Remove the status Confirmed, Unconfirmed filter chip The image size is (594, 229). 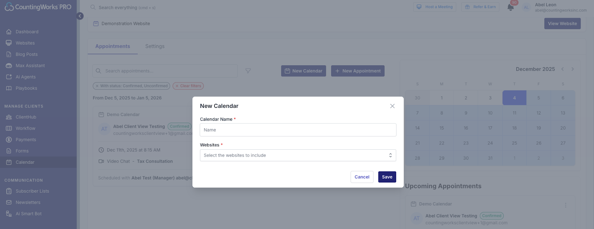[97, 86]
